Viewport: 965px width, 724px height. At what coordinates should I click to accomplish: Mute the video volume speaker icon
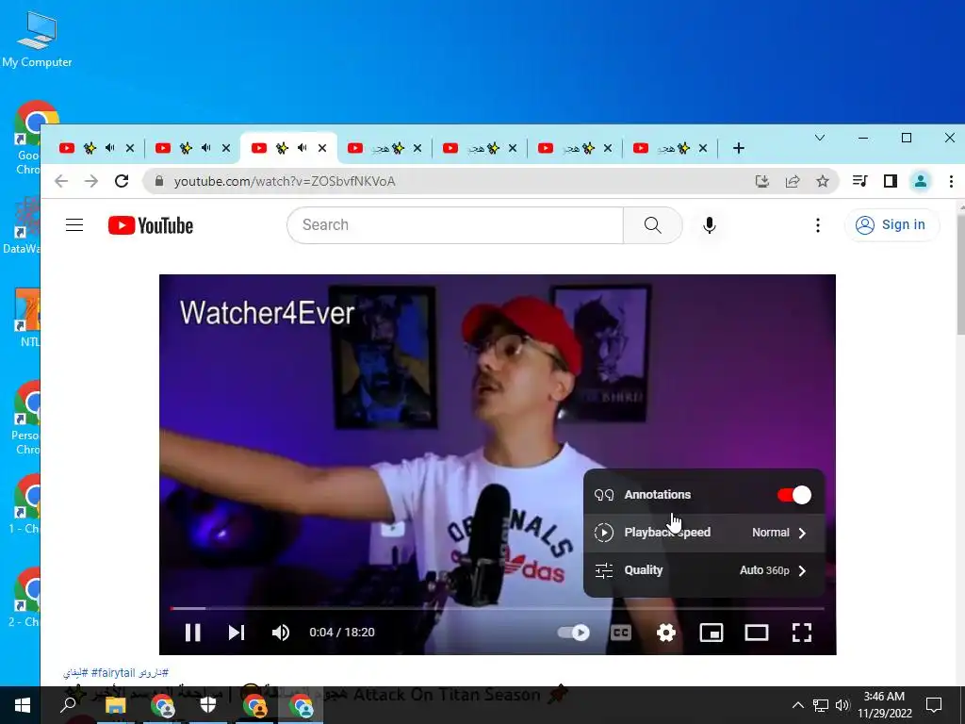coord(281,633)
